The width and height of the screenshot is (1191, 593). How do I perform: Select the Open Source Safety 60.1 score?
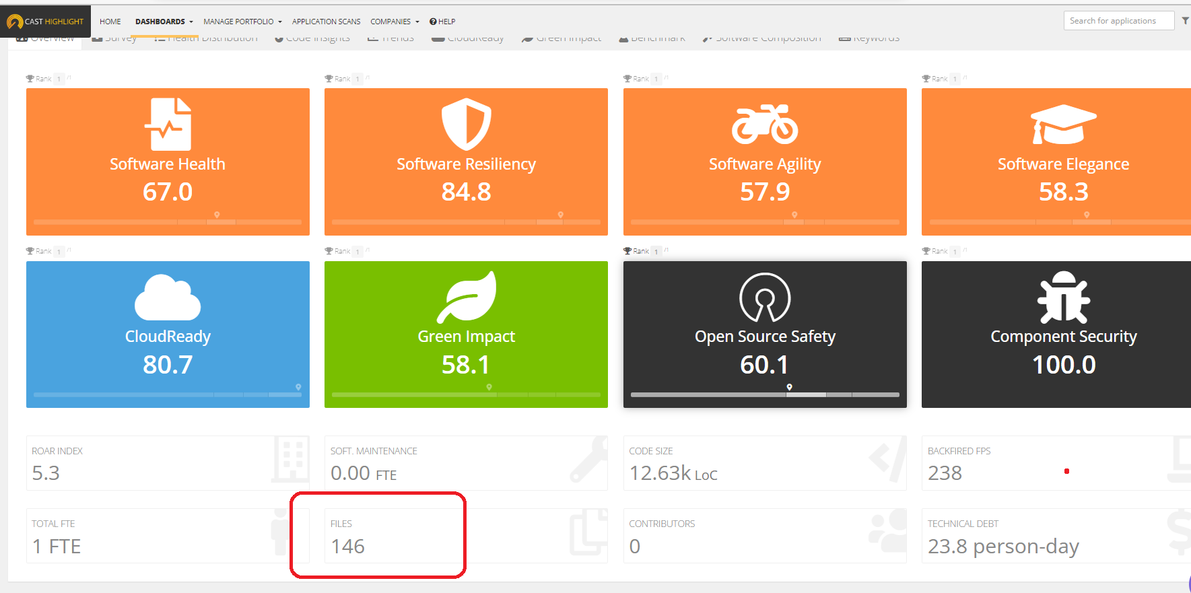pos(765,365)
